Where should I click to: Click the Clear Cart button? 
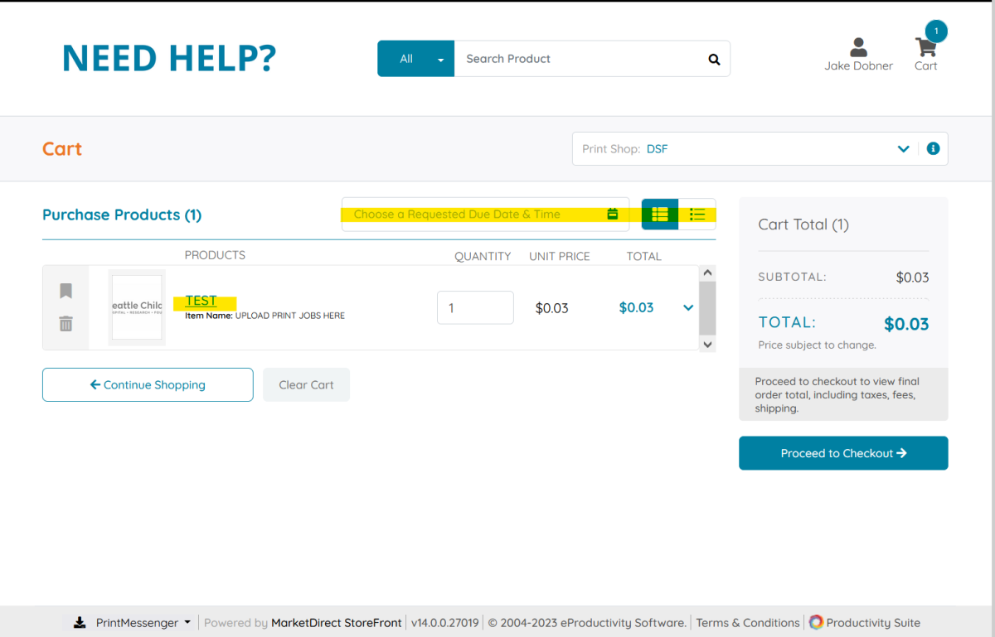coord(306,384)
